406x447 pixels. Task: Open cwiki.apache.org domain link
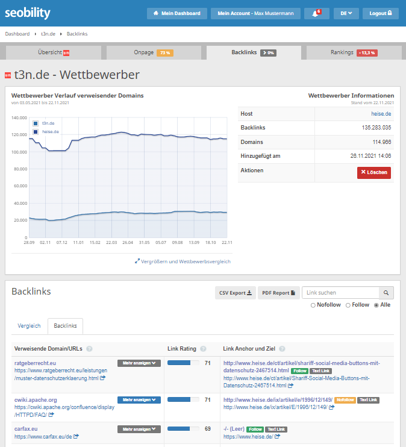click(36, 400)
